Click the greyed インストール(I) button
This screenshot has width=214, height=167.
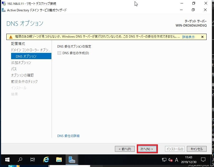click(x=175, y=149)
